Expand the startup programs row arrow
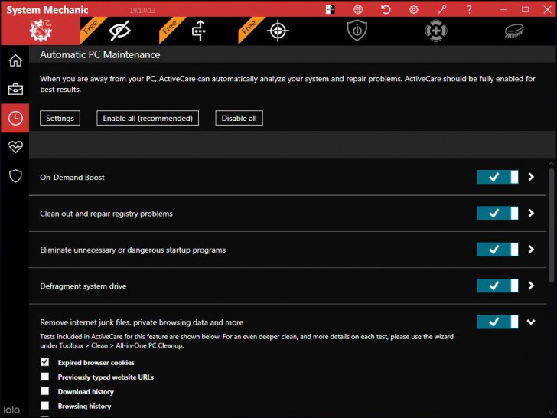 pos(531,249)
